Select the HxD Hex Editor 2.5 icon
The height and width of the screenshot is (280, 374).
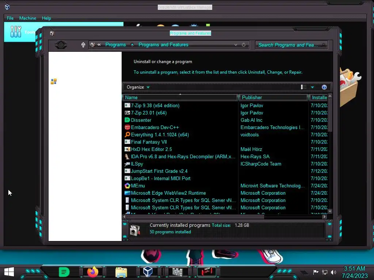click(127, 149)
